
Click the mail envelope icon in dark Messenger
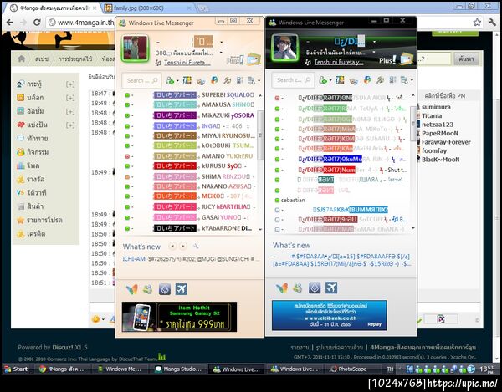pyautogui.click(x=407, y=59)
